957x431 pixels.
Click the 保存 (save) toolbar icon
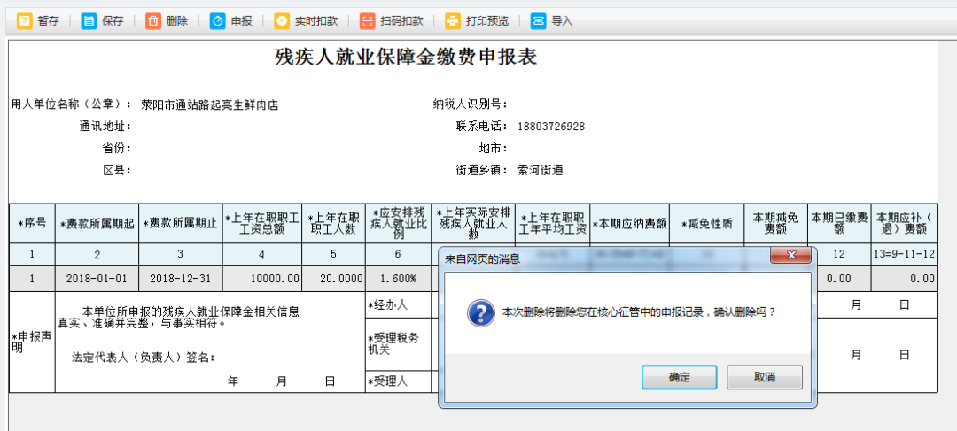(x=89, y=20)
